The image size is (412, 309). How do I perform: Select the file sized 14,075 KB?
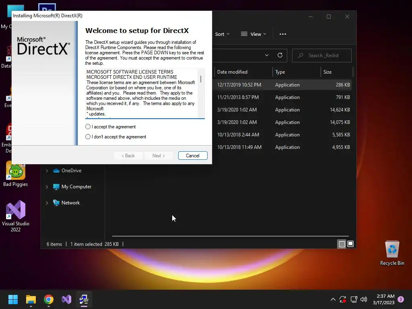click(282, 122)
